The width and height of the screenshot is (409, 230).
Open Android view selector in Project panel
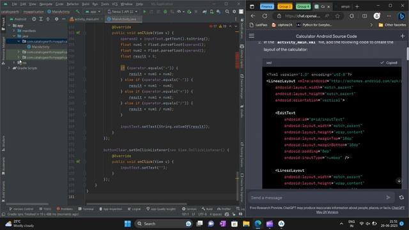(x=19, y=19)
